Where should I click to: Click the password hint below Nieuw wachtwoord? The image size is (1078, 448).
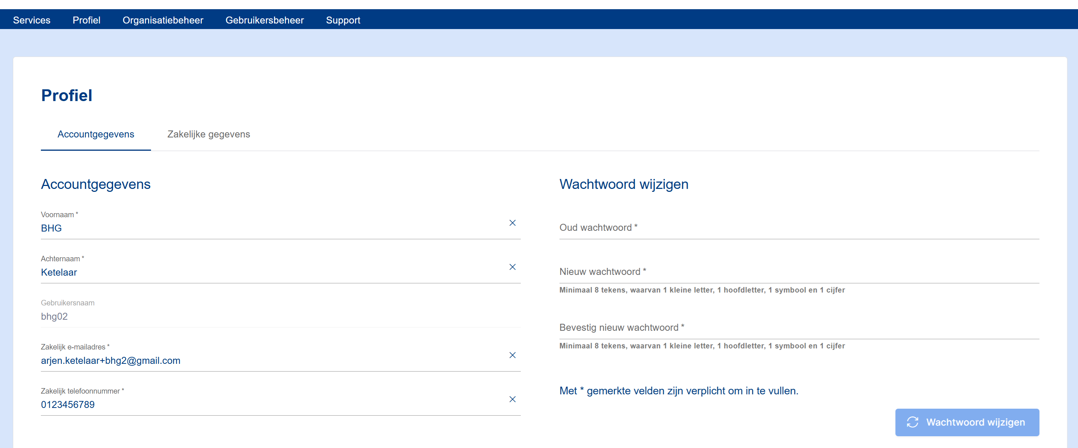702,290
